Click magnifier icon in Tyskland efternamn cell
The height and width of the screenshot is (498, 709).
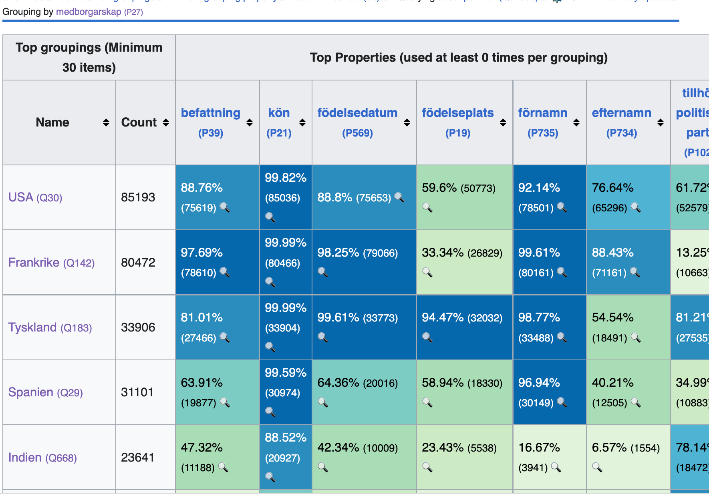point(636,337)
